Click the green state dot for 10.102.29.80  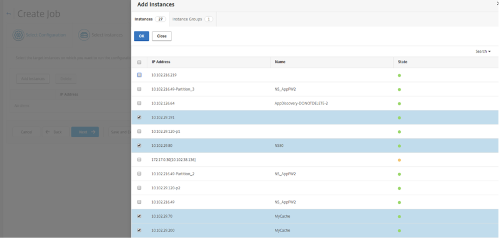pos(400,146)
